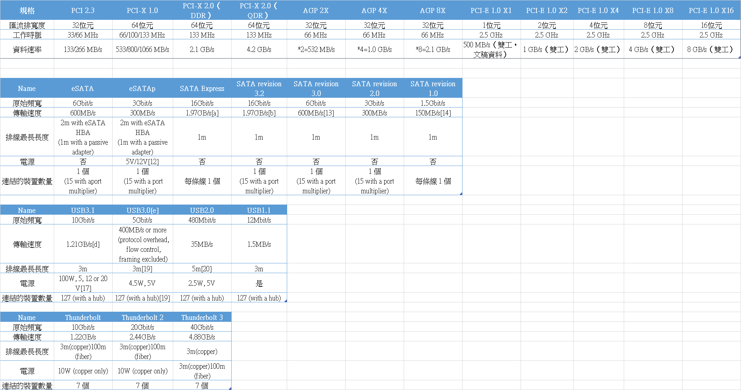Click 每條線 1 個 under SATA Express

(x=202, y=181)
